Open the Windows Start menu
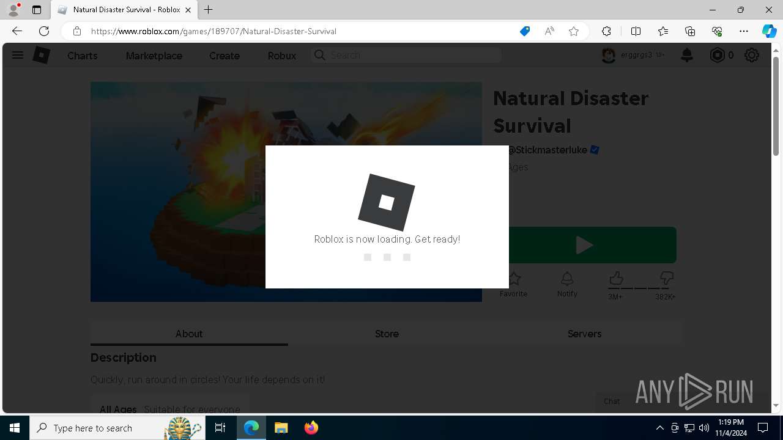The image size is (783, 440). click(15, 428)
